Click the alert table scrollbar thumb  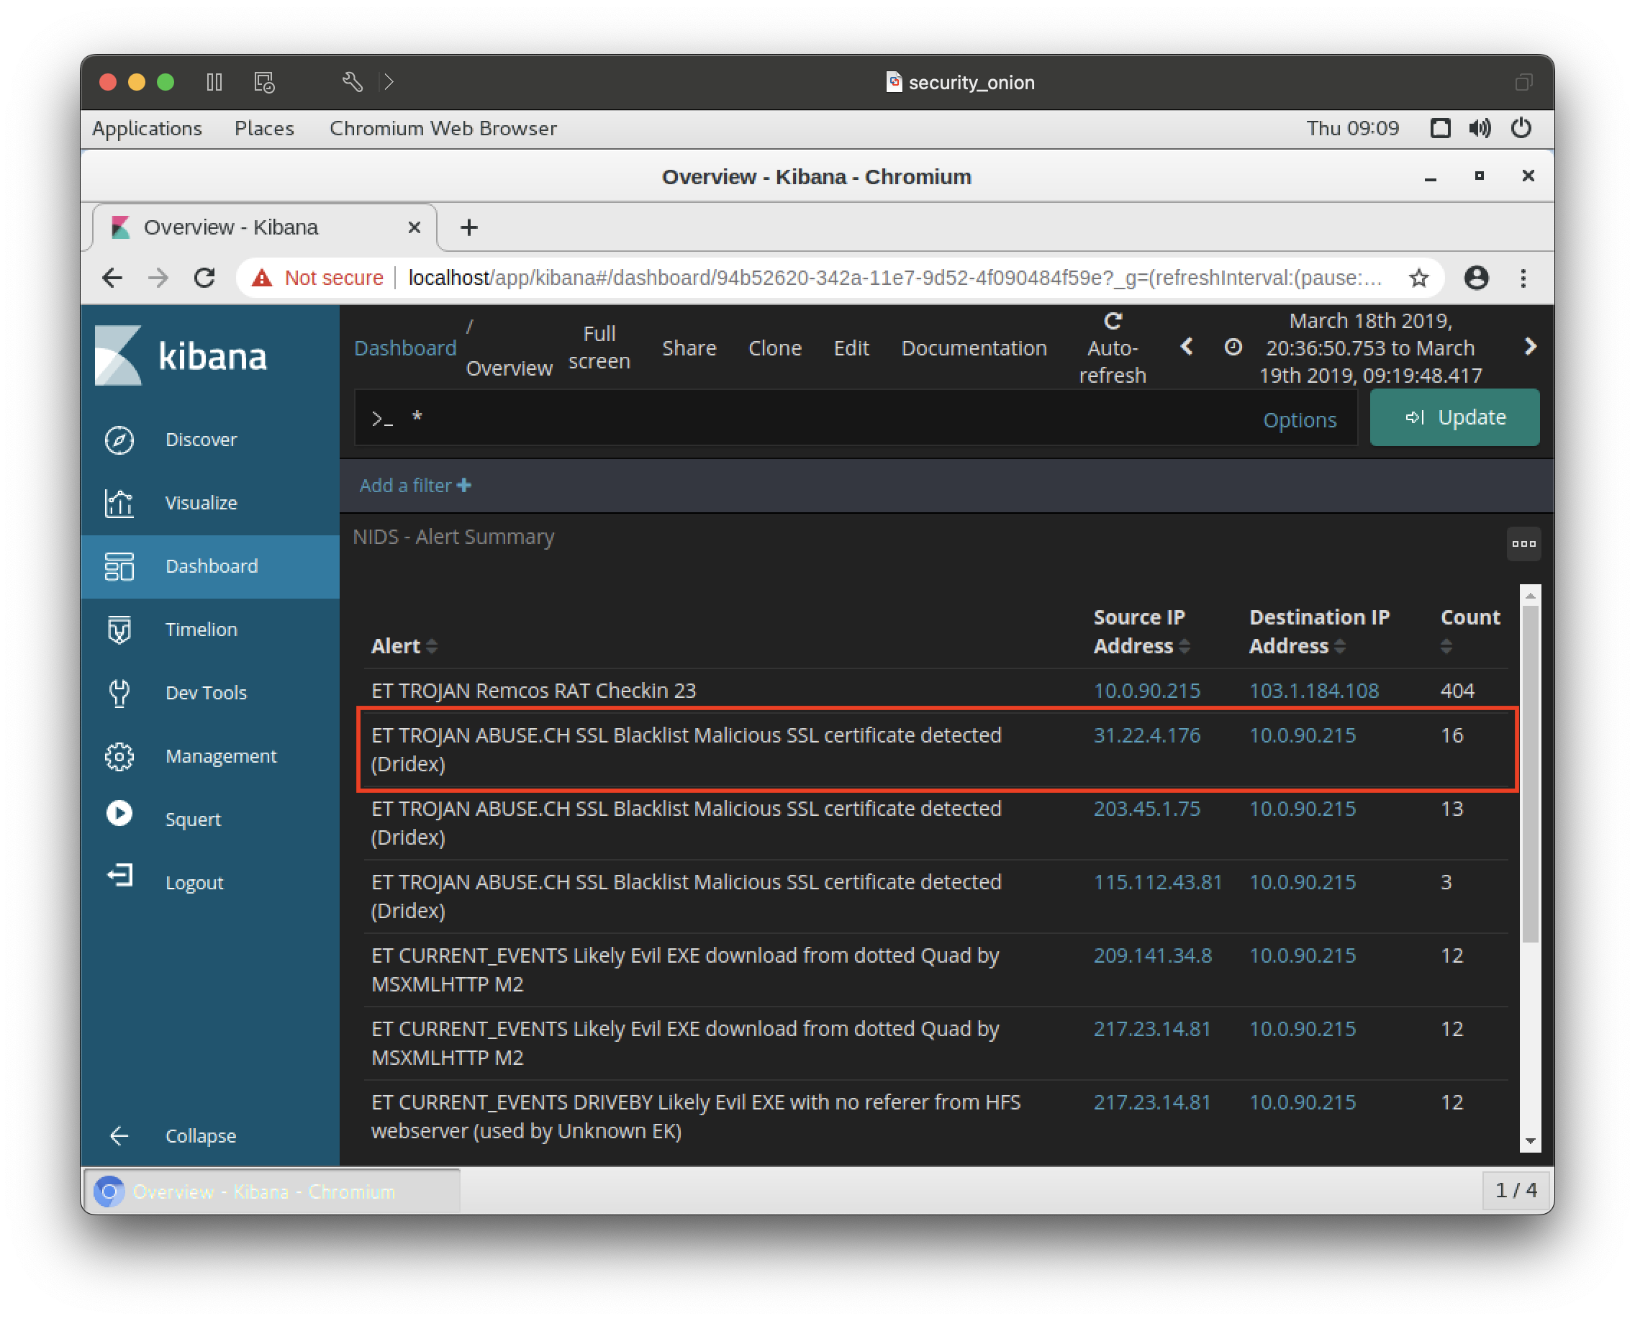(1529, 774)
